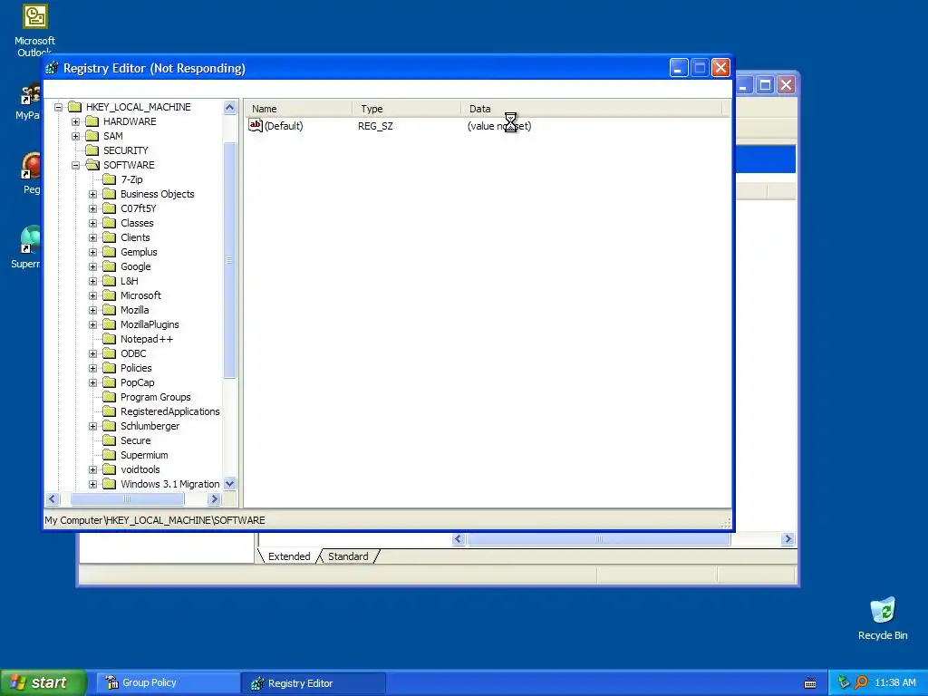Expand the Microsoft key

pyautogui.click(x=93, y=295)
